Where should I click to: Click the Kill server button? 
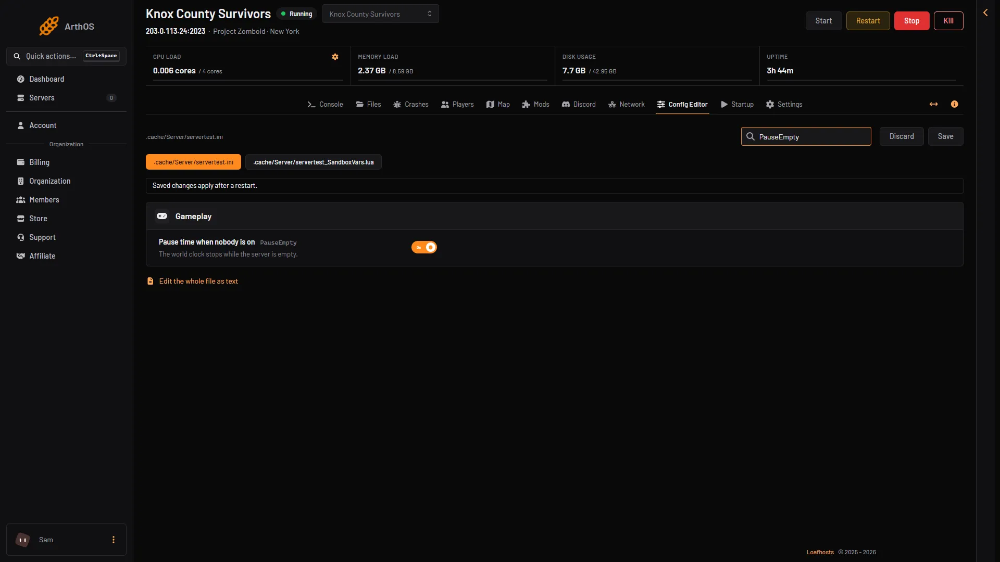[x=948, y=21]
